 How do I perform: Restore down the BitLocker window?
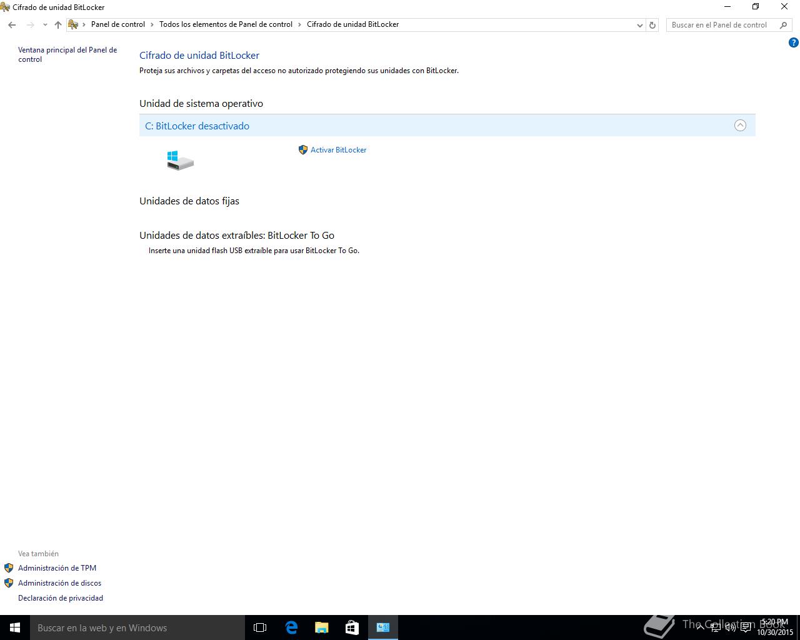tap(756, 7)
